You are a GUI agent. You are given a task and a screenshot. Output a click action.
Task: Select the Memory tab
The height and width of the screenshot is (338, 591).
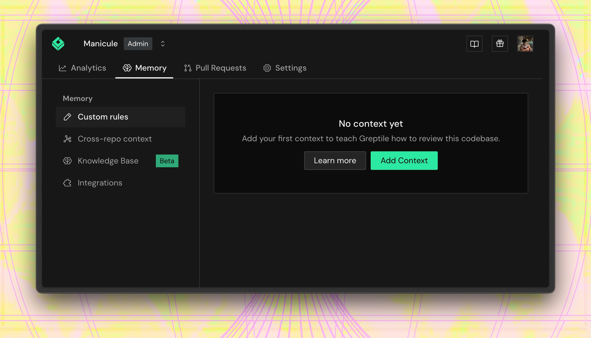coord(145,68)
